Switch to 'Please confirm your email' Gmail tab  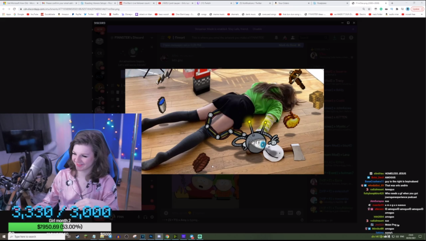(x=59, y=3)
